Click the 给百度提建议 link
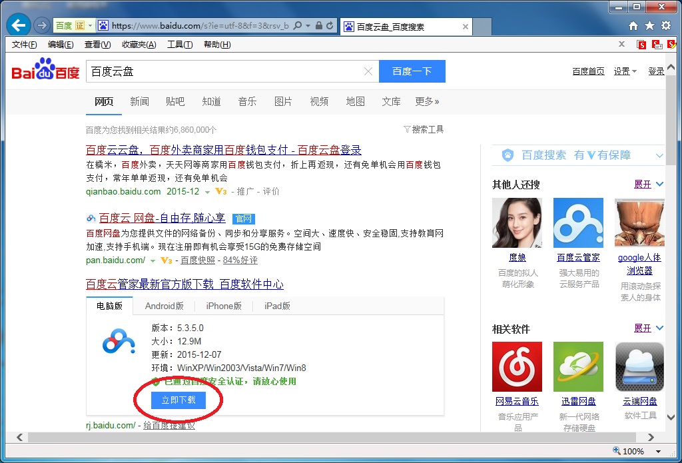The height and width of the screenshot is (463, 682). click(x=169, y=425)
